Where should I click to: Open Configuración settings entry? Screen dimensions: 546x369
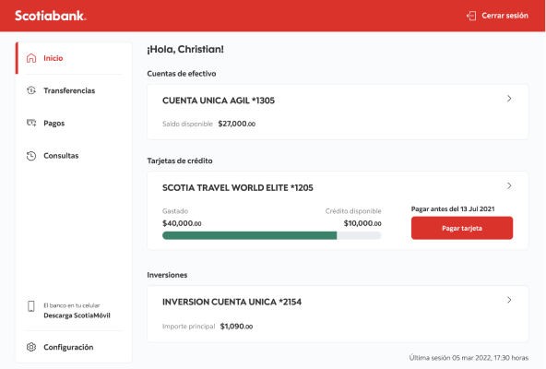pyautogui.click(x=74, y=347)
